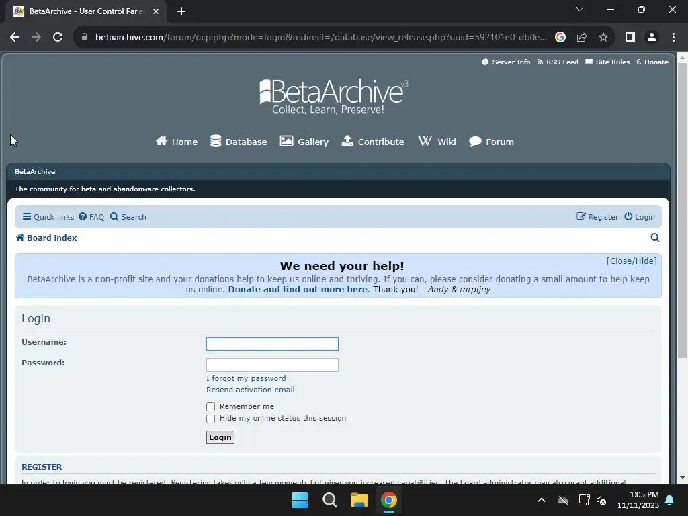This screenshot has height=516, width=688.
Task: Open Wiki in the main navigation
Action: 437,142
